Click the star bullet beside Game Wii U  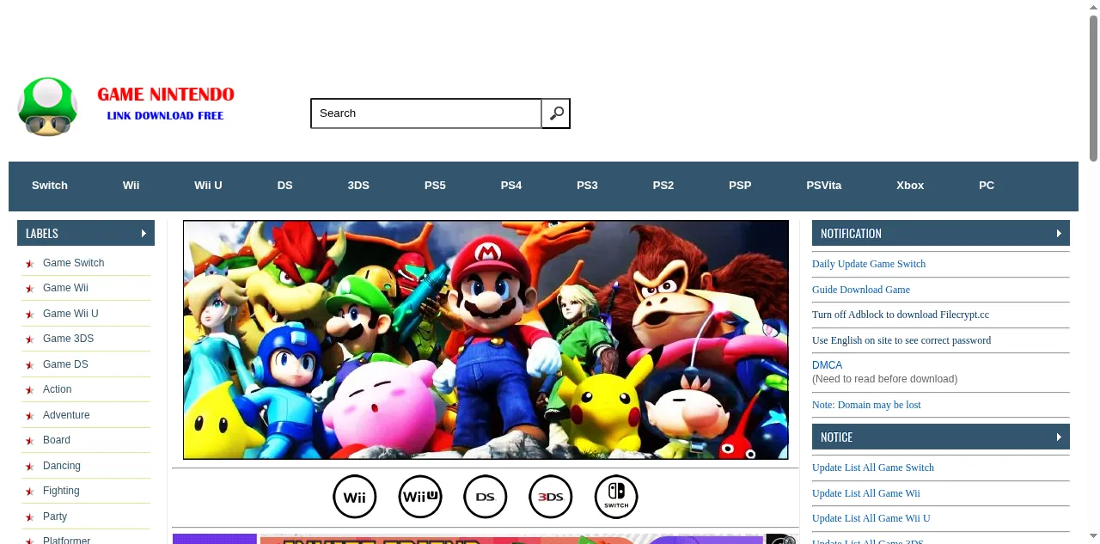coord(30,315)
